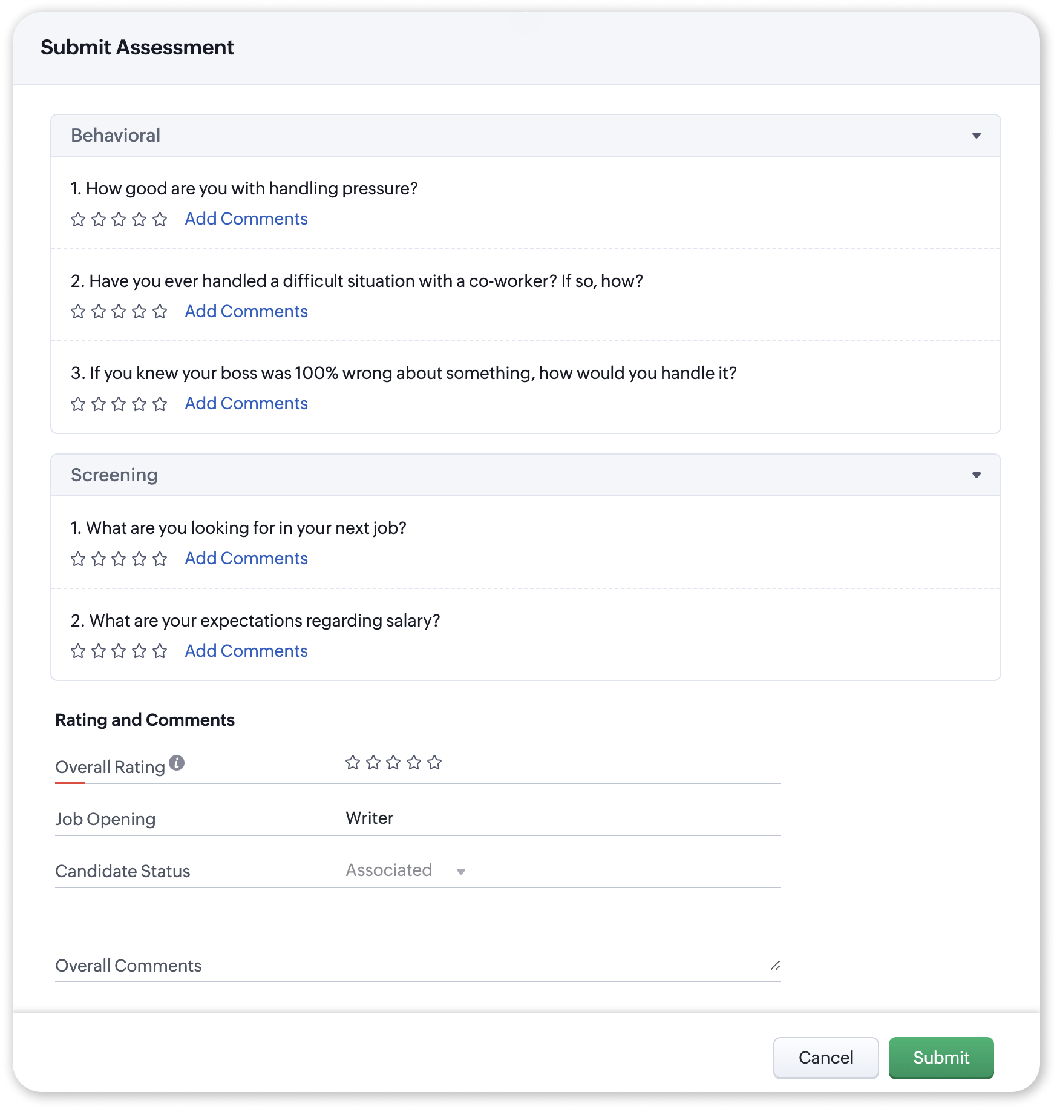Rate handling pressure question five stars
Viewport: 1057px width, 1109px height.
click(x=160, y=219)
